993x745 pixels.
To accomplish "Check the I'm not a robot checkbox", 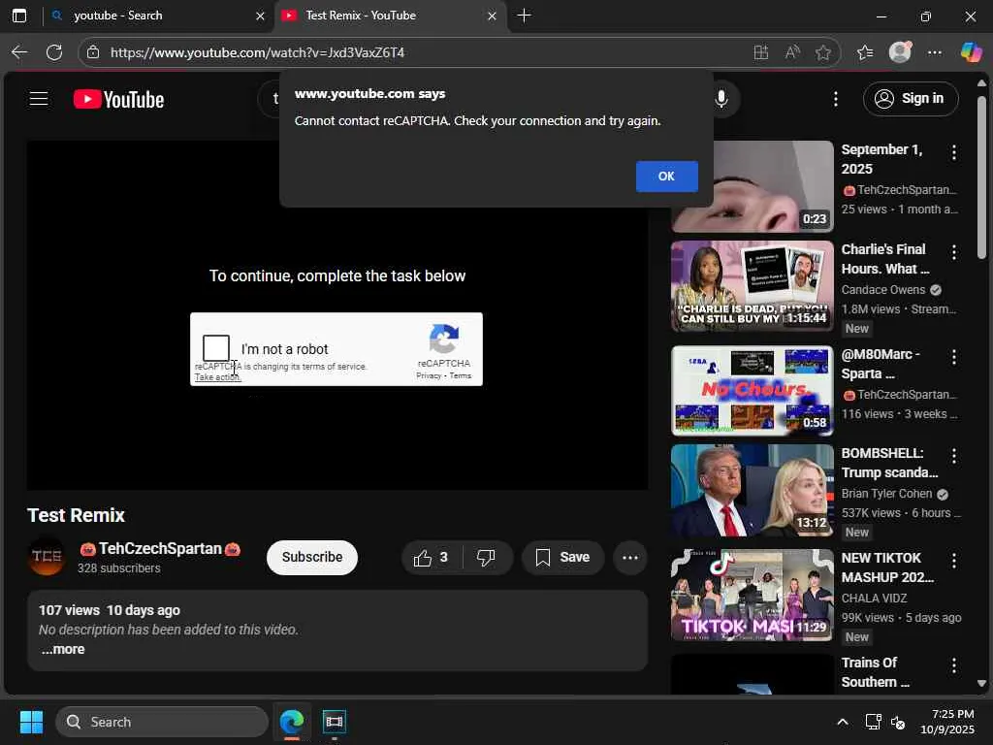I will coord(216,348).
